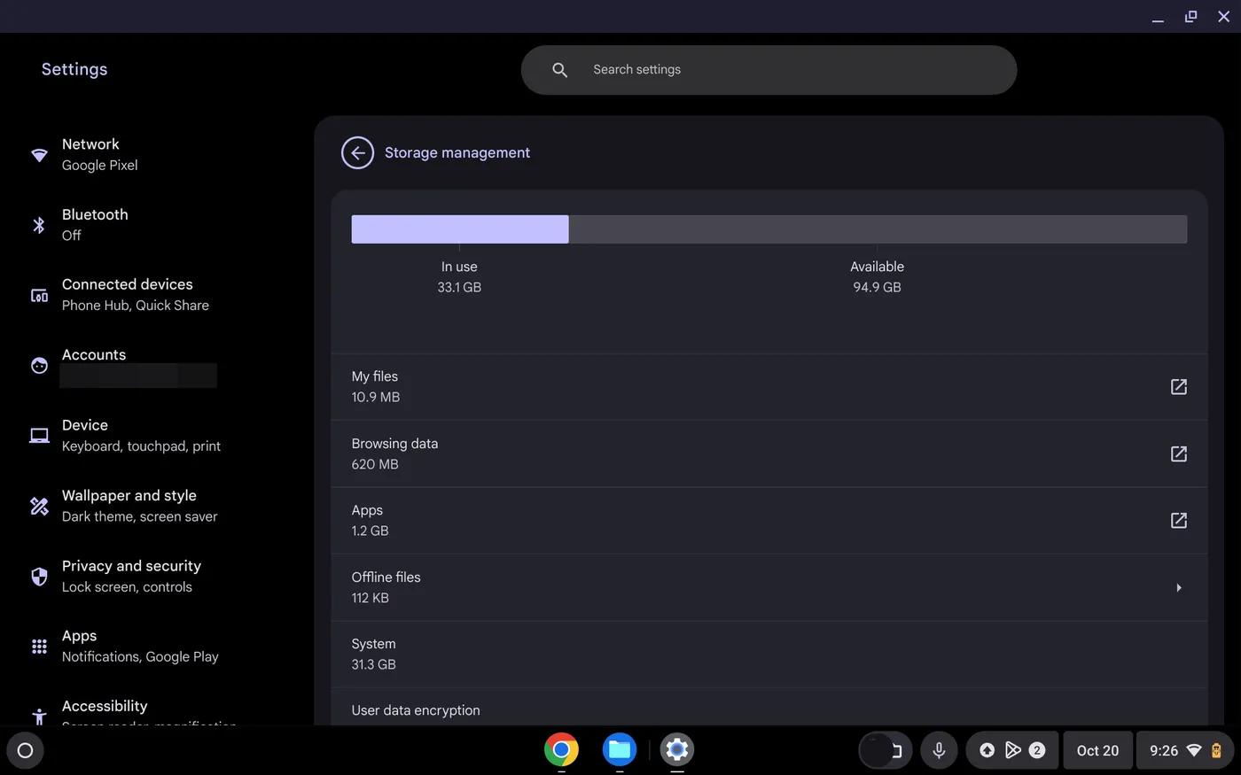The image size is (1241, 775).
Task: Open Apps storage external link icon
Action: 1178,521
